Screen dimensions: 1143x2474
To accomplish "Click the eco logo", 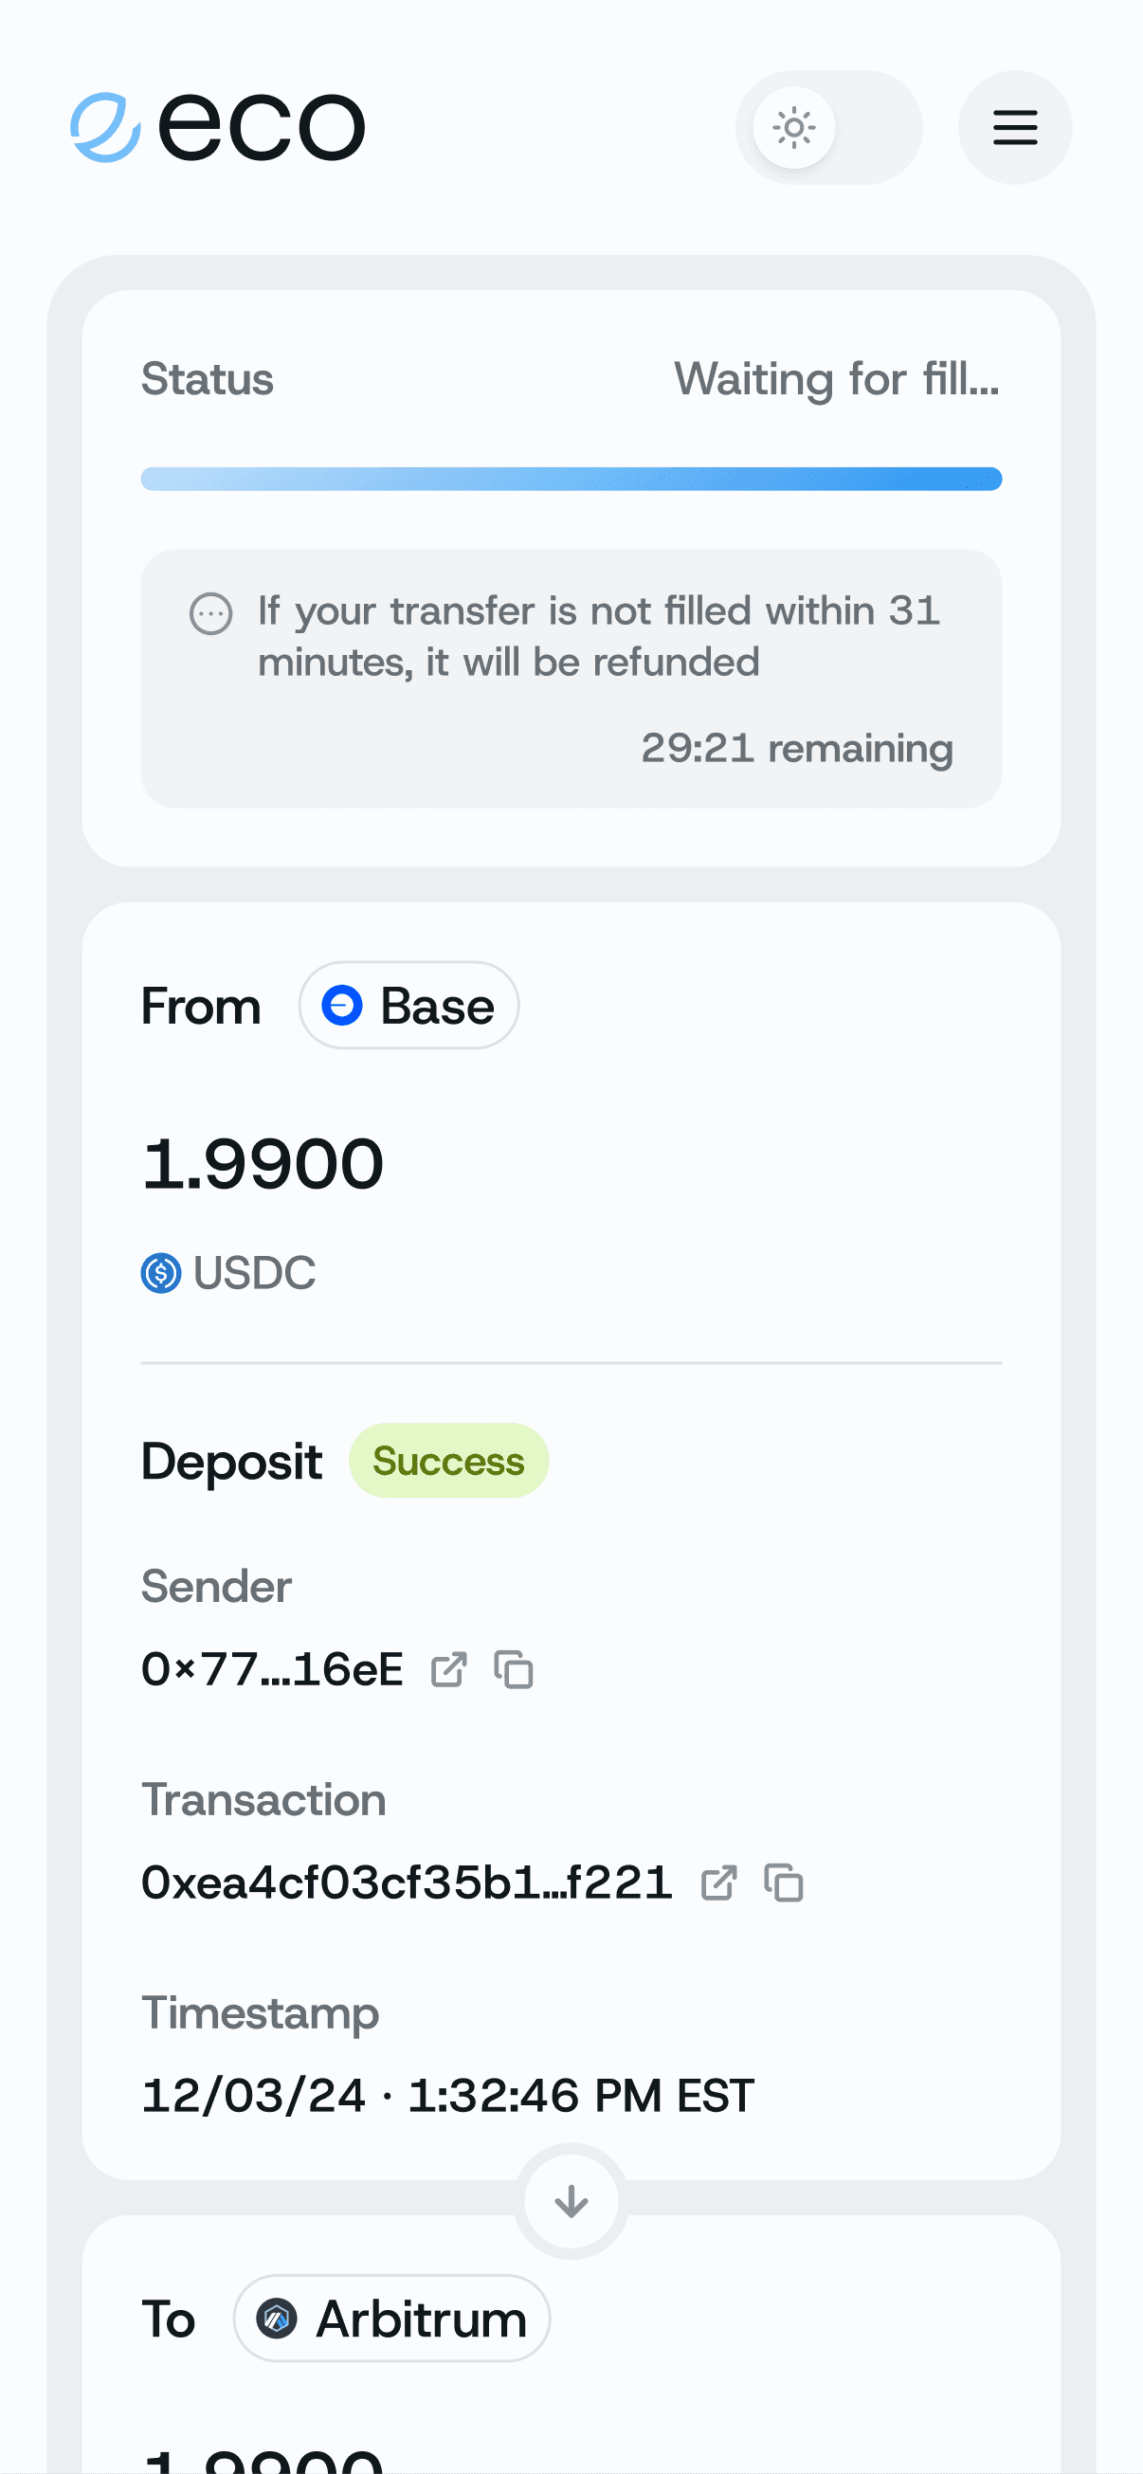I will [218, 127].
